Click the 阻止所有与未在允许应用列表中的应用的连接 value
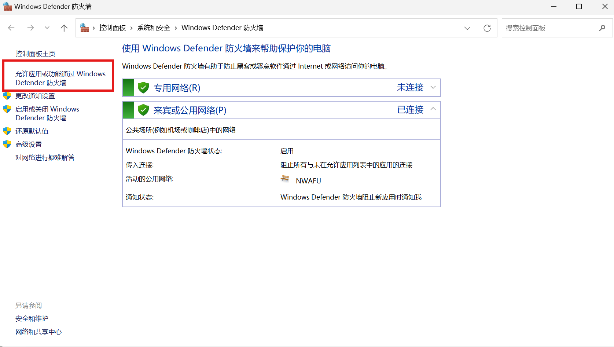The image size is (614, 347). coord(346,165)
